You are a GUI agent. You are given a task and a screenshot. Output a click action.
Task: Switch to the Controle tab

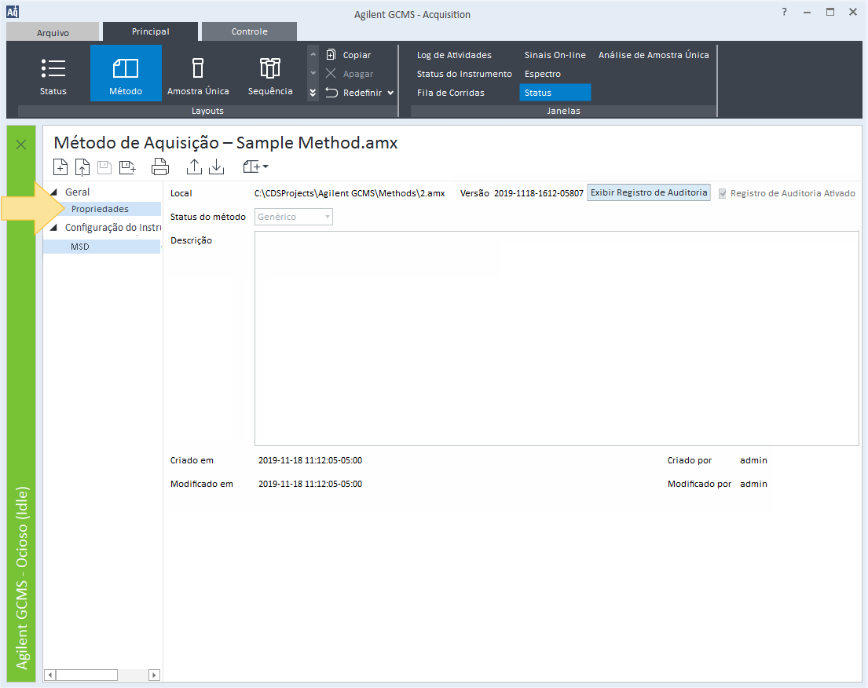(x=249, y=31)
